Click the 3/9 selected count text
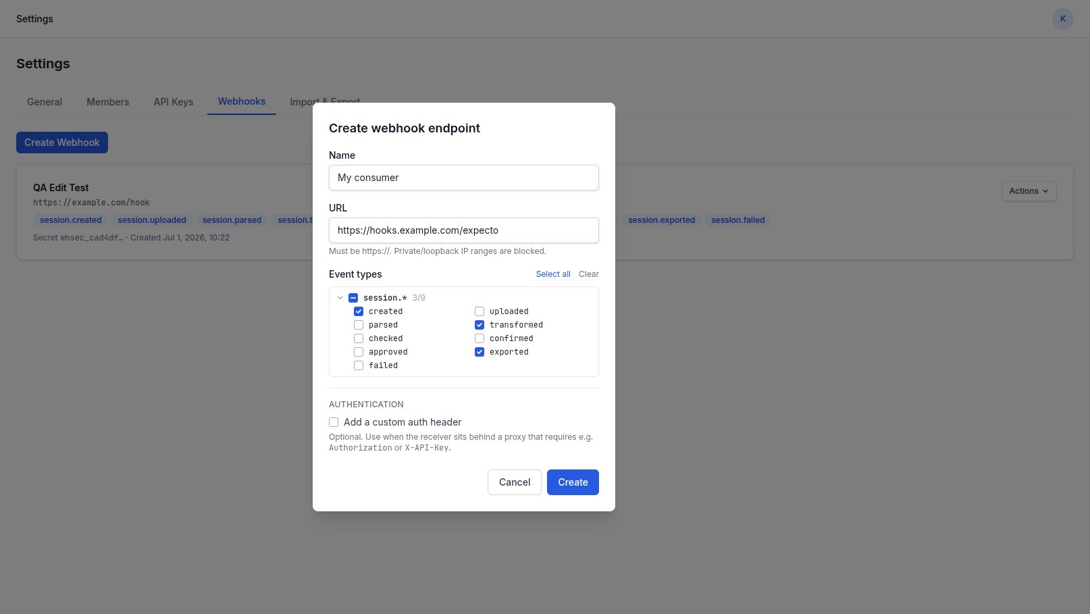The width and height of the screenshot is (1090, 614). [419, 298]
